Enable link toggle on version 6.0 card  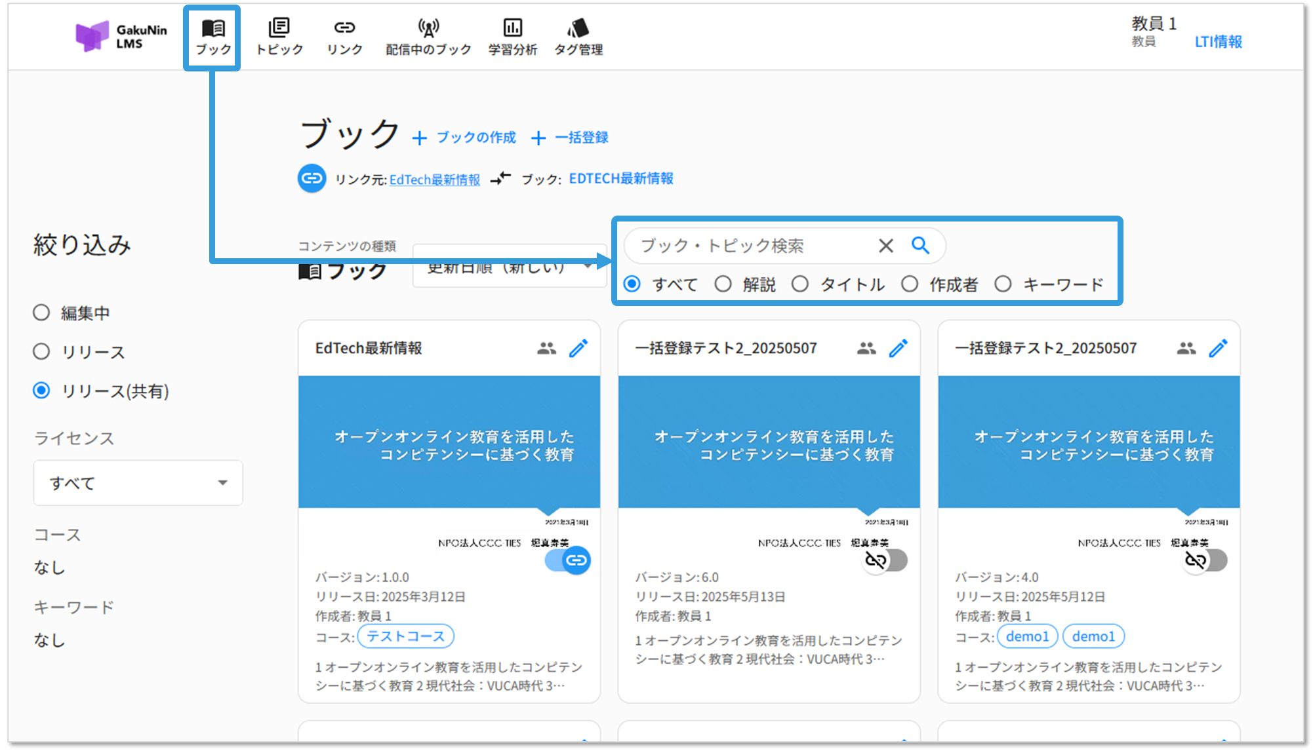(885, 560)
